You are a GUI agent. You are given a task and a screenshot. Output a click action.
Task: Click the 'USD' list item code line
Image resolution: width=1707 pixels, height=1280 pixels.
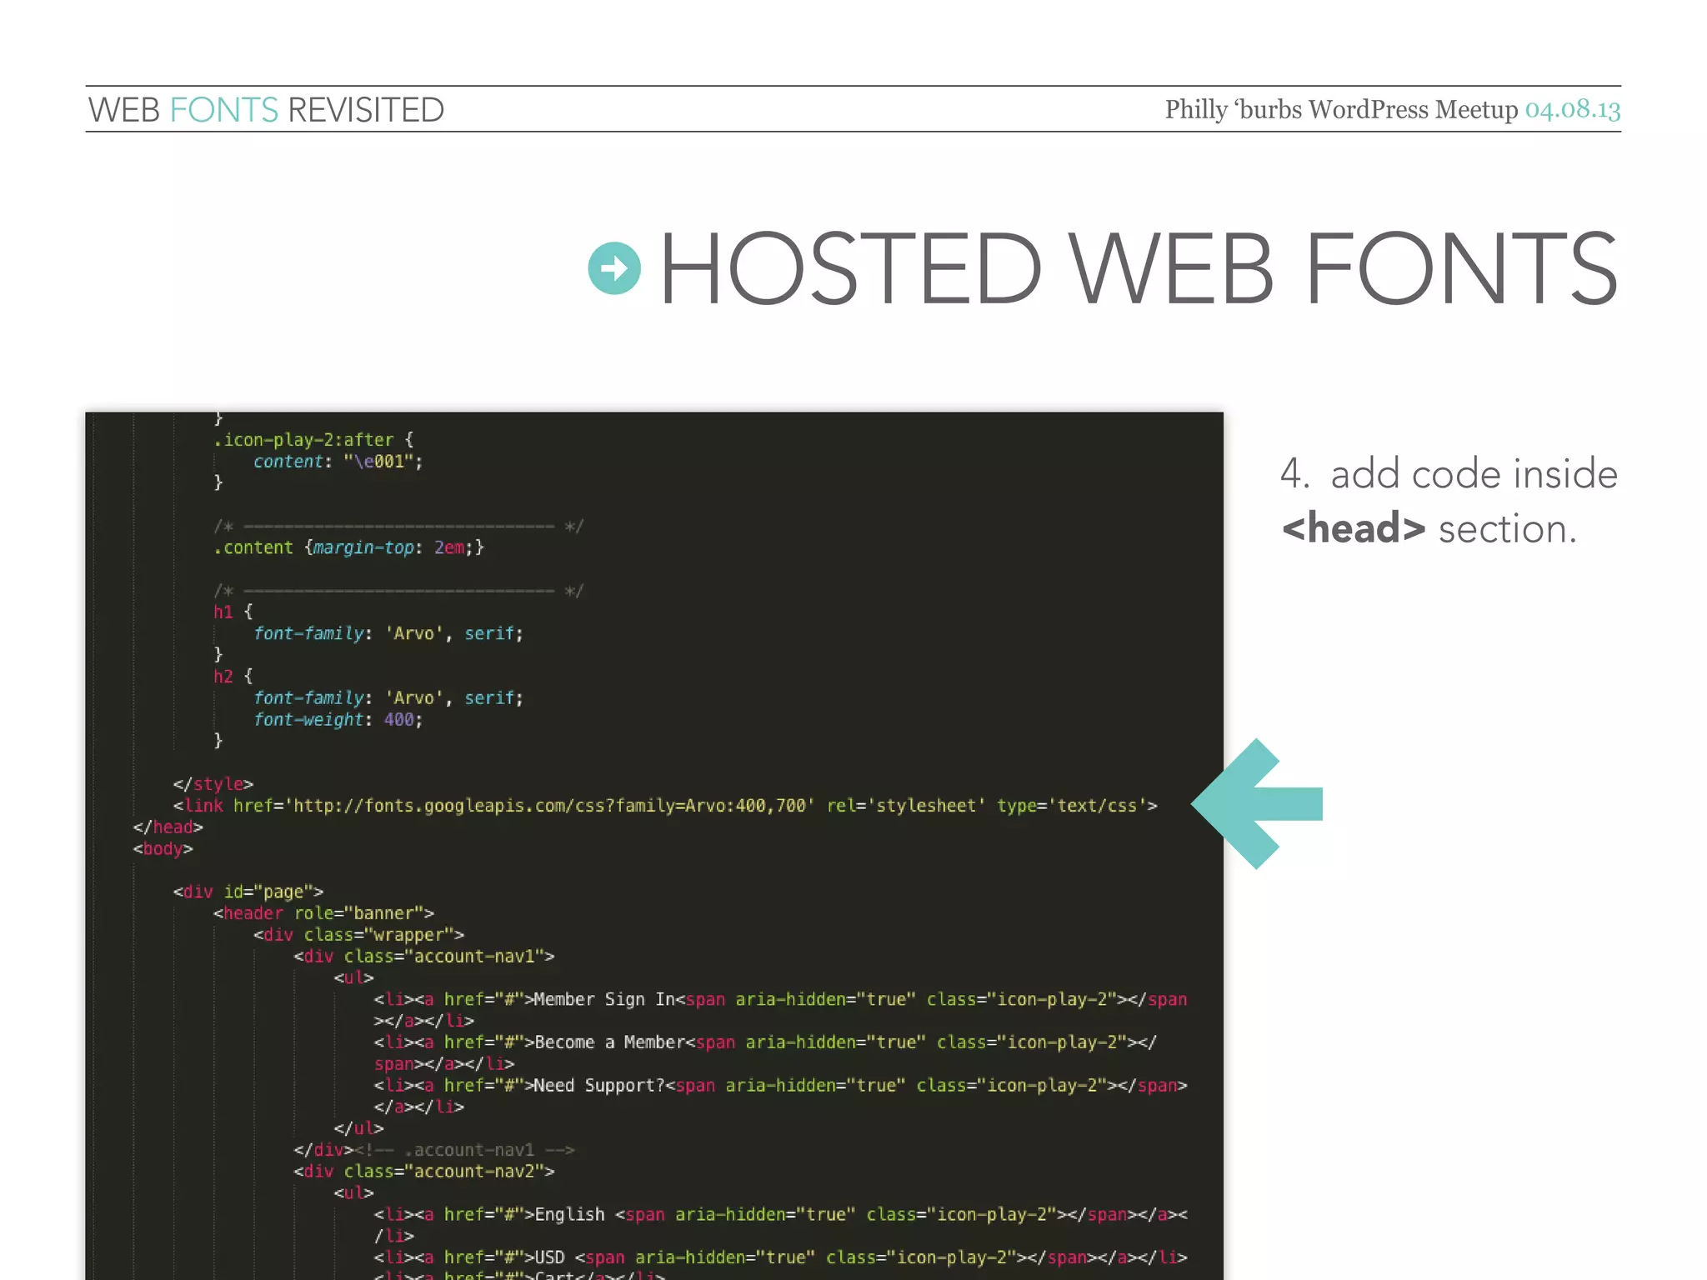pos(781,1257)
